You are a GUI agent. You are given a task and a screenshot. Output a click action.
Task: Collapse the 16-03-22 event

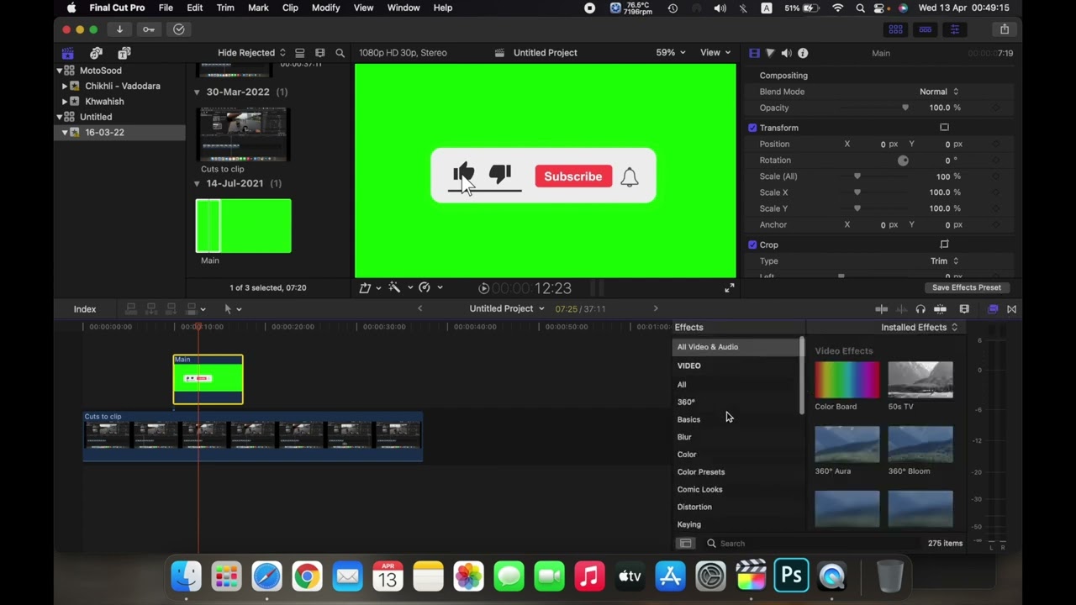(x=65, y=133)
